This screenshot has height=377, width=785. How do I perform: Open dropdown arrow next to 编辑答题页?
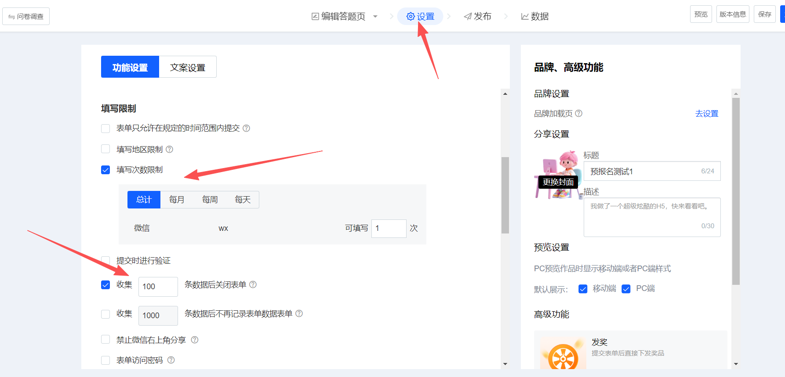[375, 17]
